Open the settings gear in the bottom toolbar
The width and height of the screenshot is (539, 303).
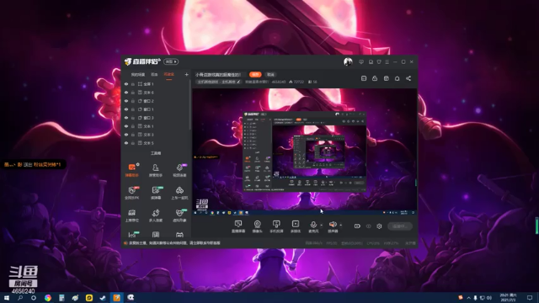pyautogui.click(x=379, y=226)
